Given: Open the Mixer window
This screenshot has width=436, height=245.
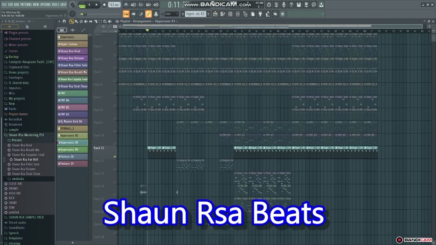Looking at the screenshot, I should coord(238,14).
